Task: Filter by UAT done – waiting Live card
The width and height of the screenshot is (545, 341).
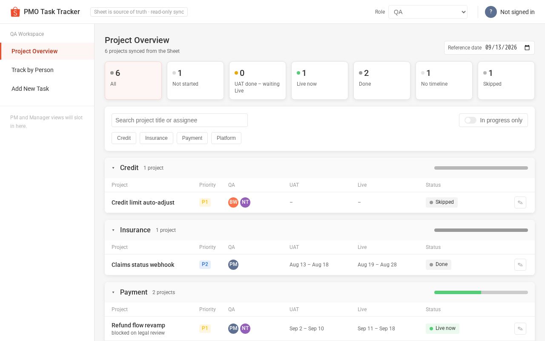Action: pyautogui.click(x=258, y=81)
